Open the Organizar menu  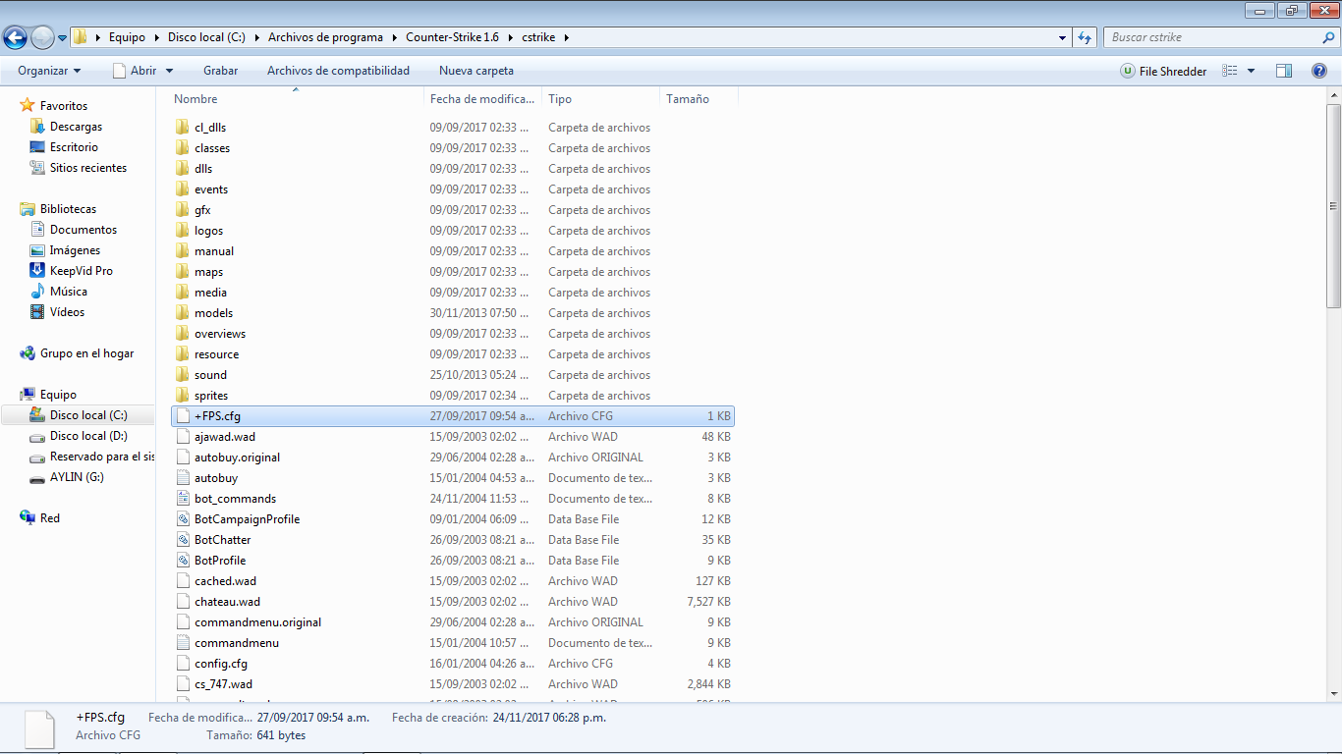pos(49,71)
